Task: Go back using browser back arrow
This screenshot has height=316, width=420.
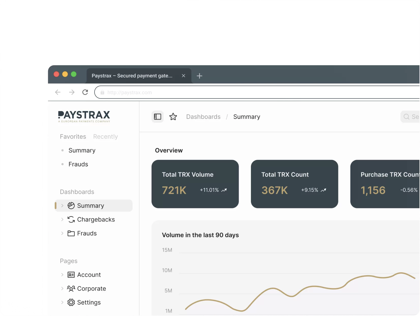Action: (x=58, y=92)
